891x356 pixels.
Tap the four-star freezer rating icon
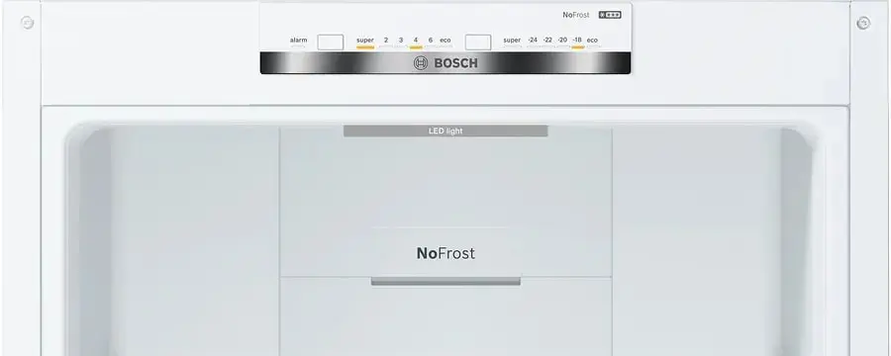coord(610,16)
